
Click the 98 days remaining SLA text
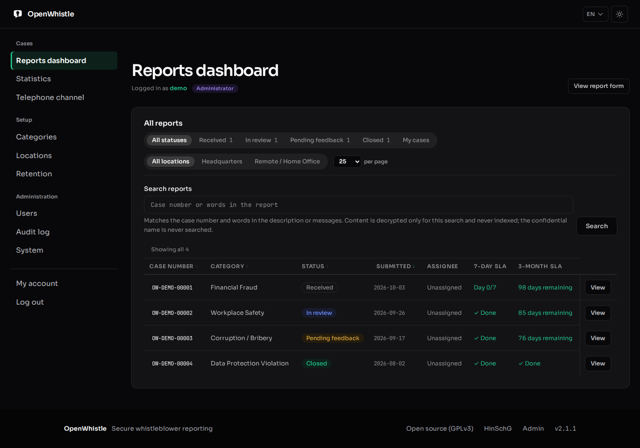click(545, 288)
